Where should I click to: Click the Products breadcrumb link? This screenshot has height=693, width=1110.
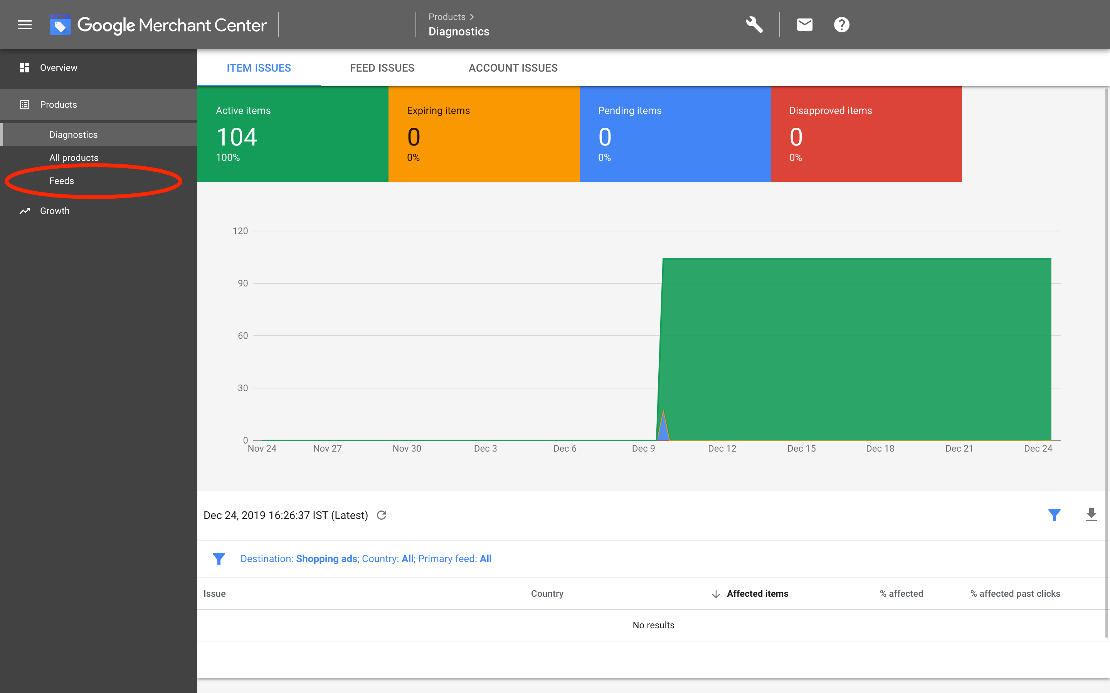(x=447, y=17)
